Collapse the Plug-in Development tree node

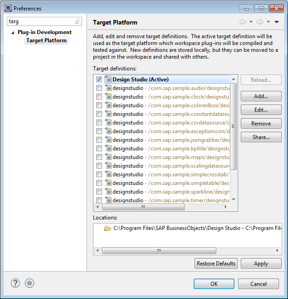tap(13, 33)
